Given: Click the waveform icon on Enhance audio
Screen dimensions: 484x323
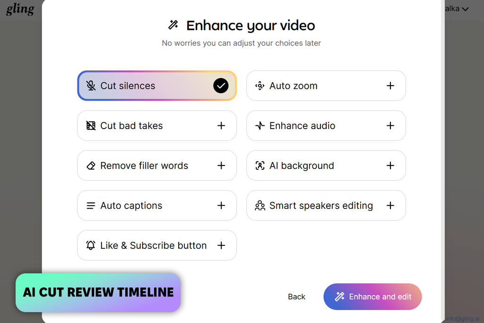Looking at the screenshot, I should (x=260, y=126).
